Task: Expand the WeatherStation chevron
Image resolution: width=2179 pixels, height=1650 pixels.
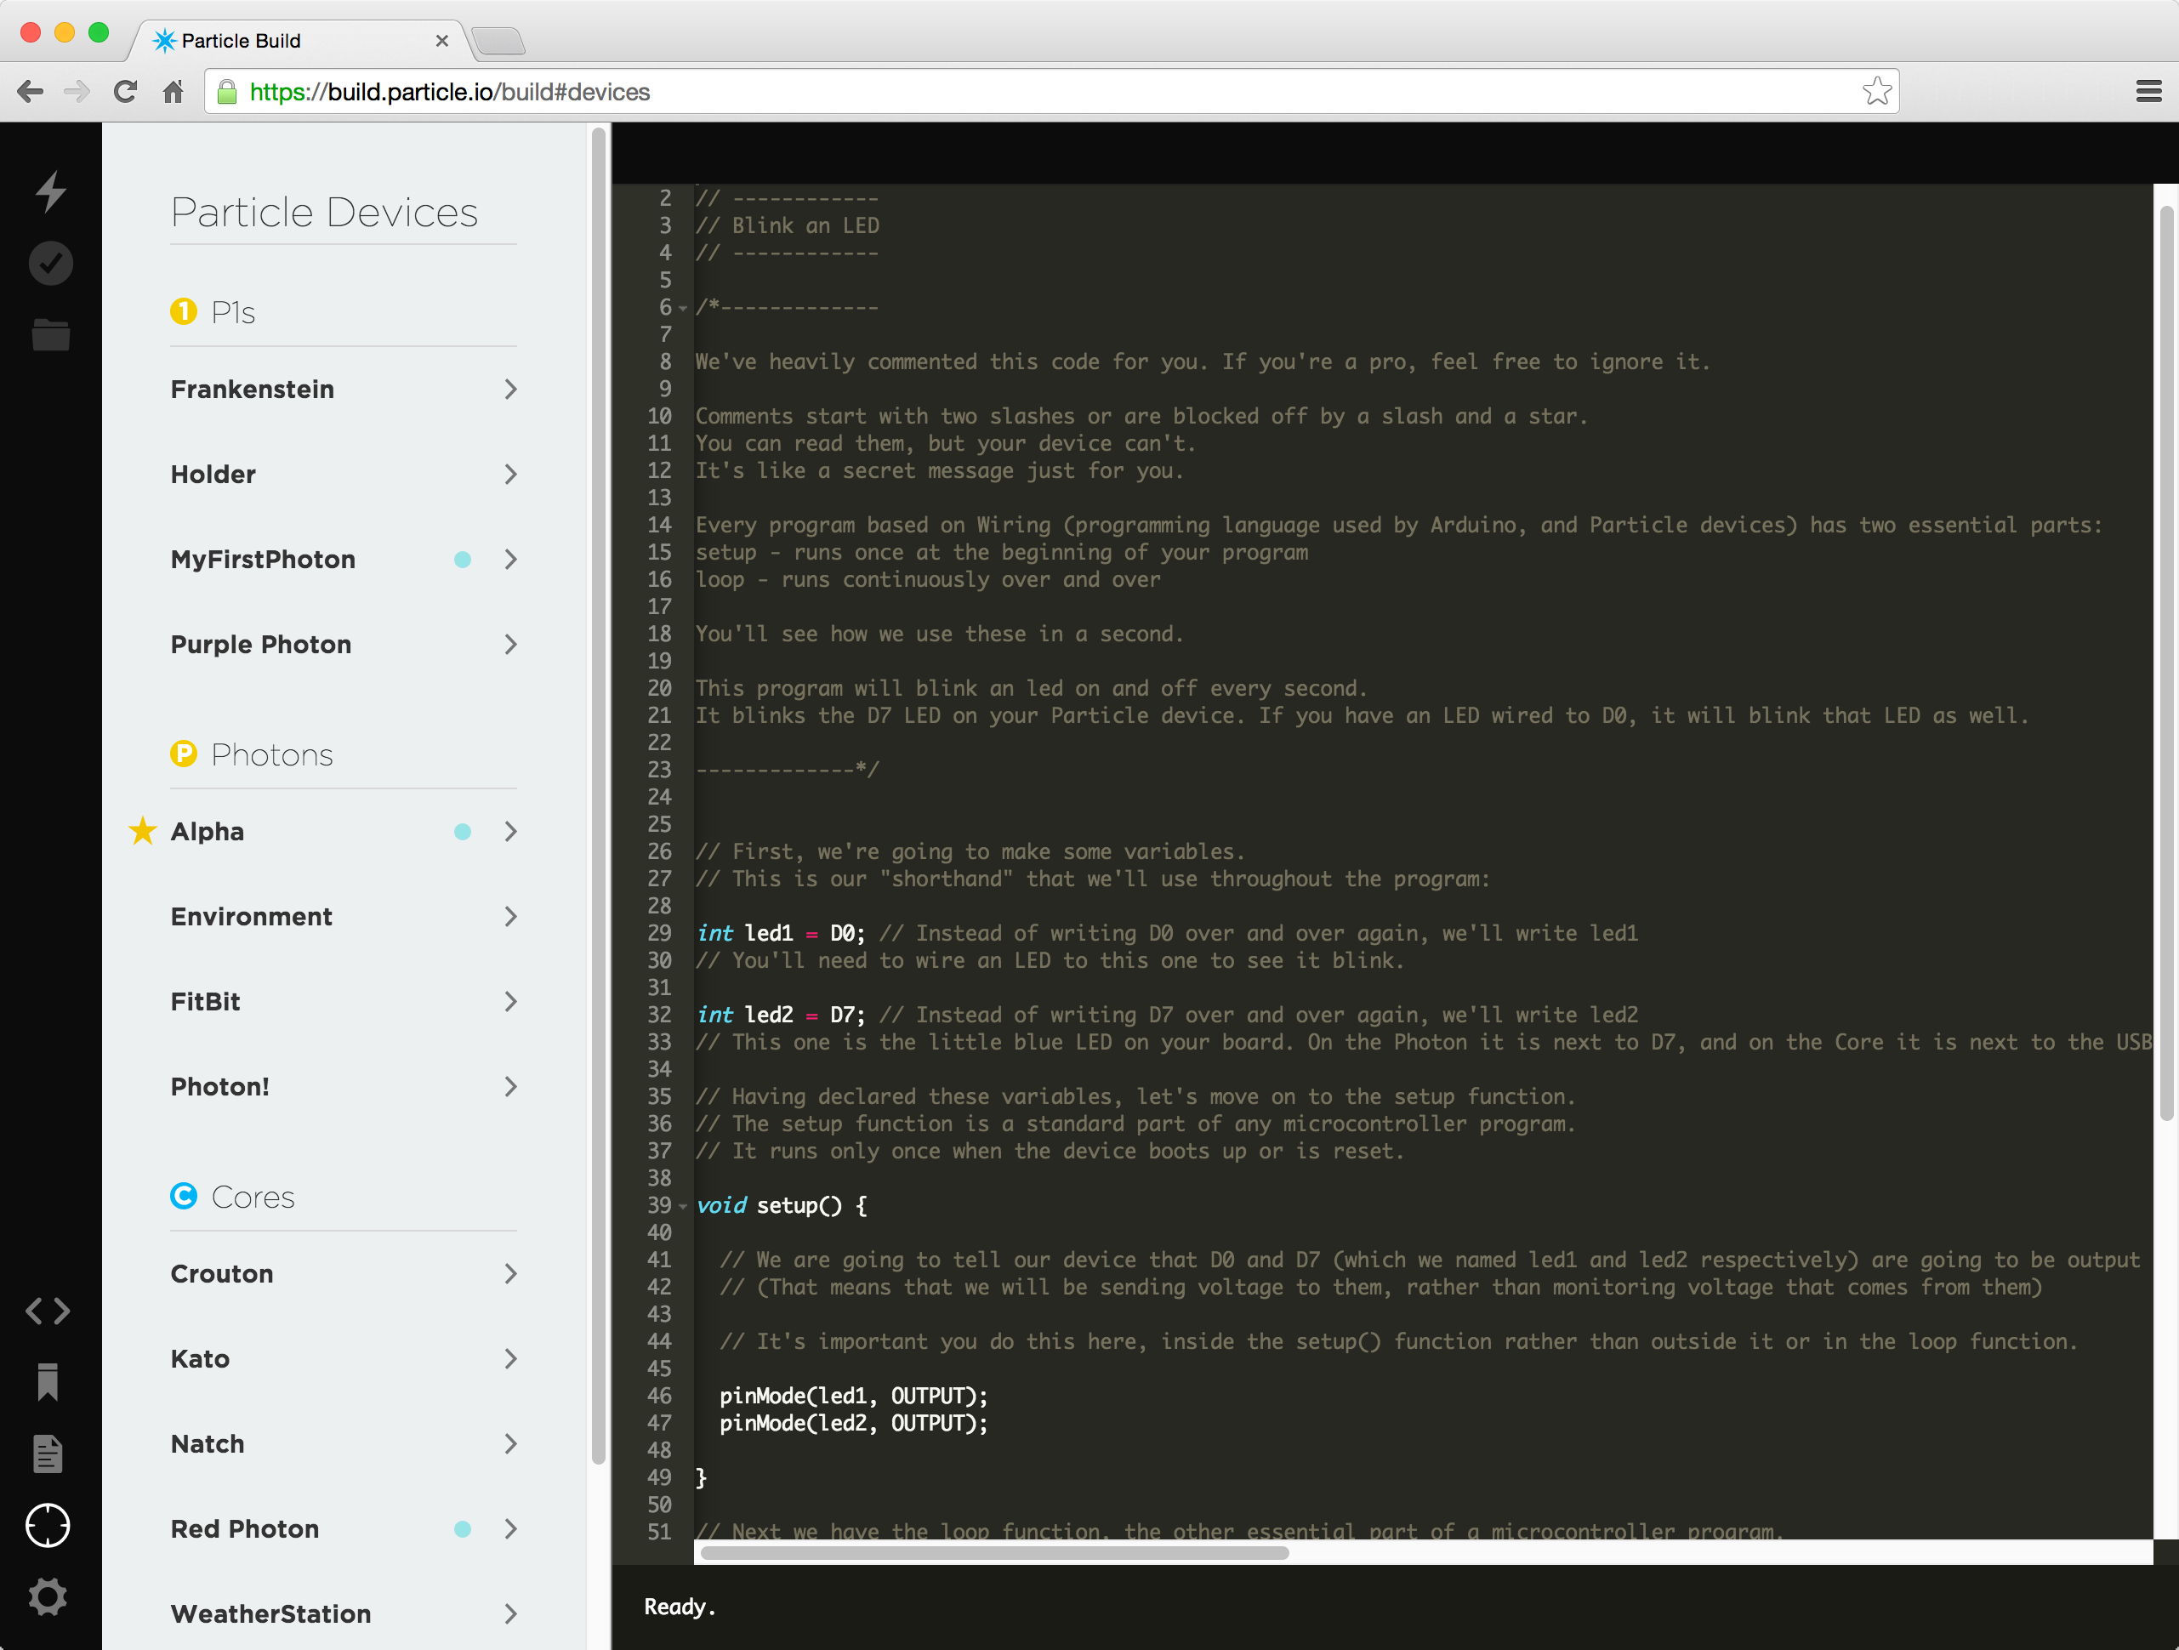Action: click(x=510, y=1613)
